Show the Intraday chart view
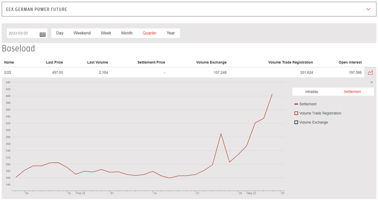Viewport: 378px width, 200px height. 311,92
